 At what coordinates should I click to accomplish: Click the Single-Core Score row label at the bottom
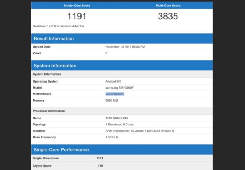pos(46,158)
